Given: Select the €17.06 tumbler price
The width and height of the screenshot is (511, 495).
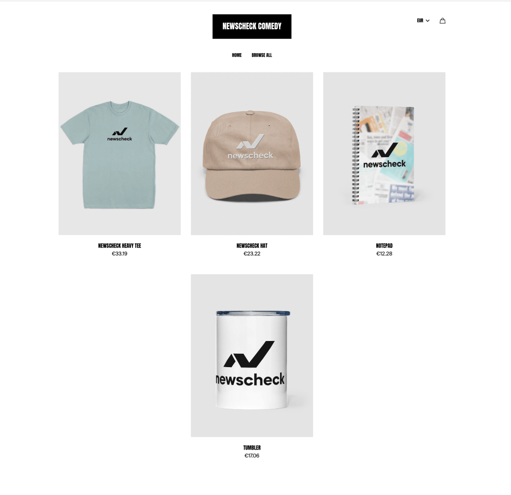Looking at the screenshot, I should (252, 456).
